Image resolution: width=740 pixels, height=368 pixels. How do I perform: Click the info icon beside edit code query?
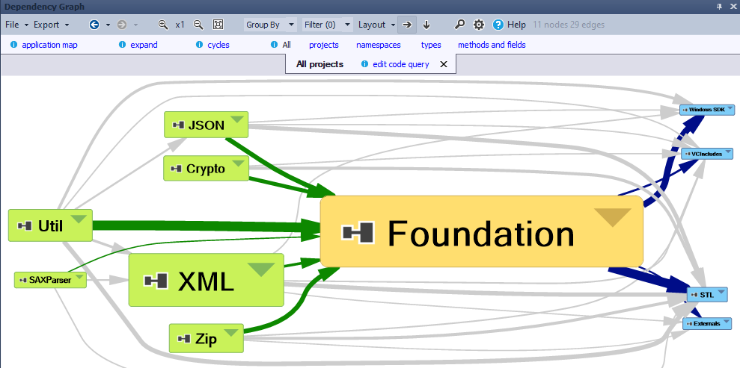tap(364, 64)
